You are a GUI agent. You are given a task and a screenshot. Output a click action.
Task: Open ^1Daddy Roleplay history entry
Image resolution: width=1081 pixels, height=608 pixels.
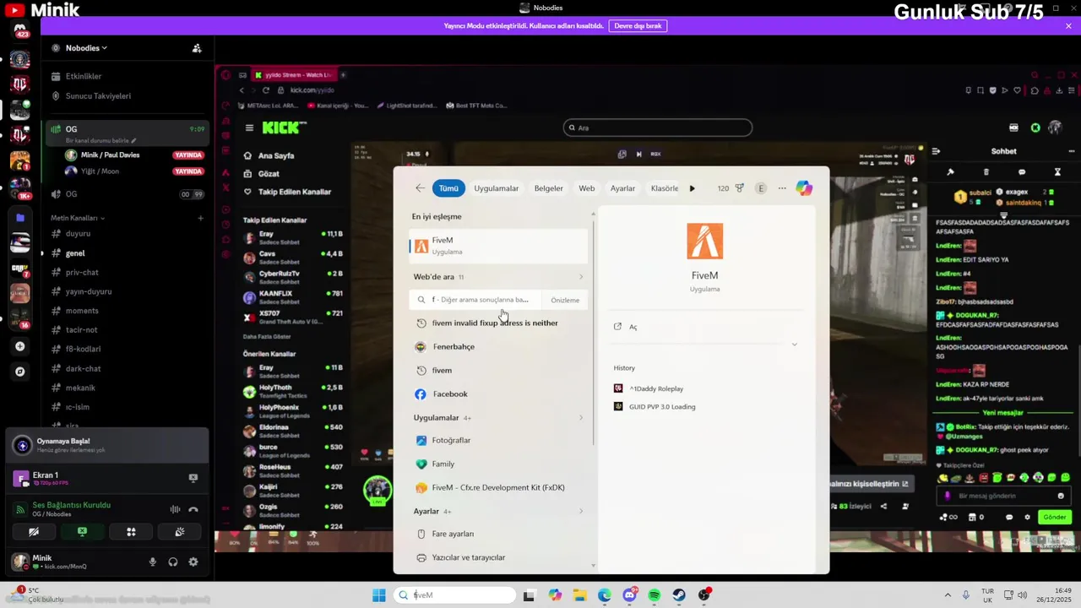coord(656,388)
